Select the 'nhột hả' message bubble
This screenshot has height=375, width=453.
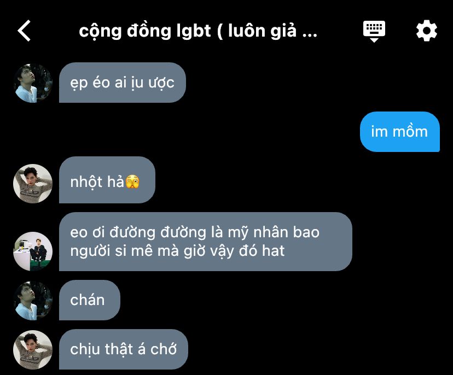(107, 180)
